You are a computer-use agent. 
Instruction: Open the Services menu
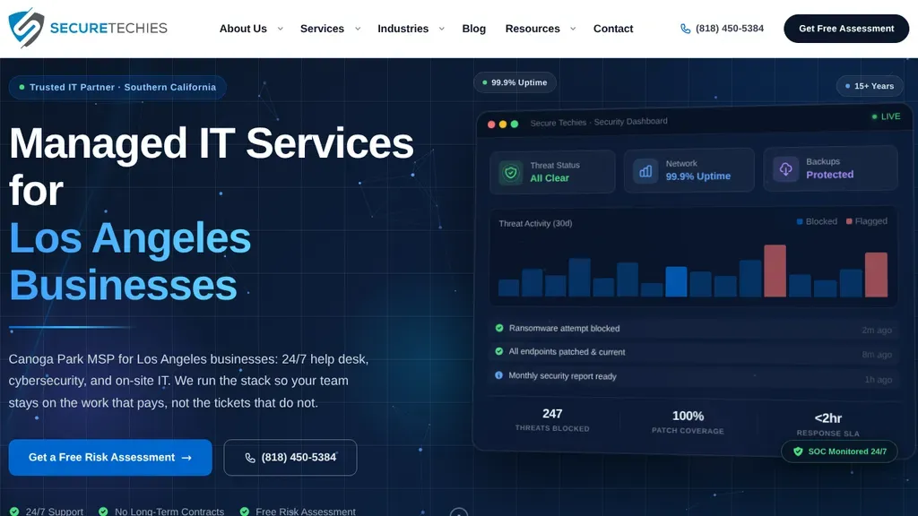[x=322, y=29]
